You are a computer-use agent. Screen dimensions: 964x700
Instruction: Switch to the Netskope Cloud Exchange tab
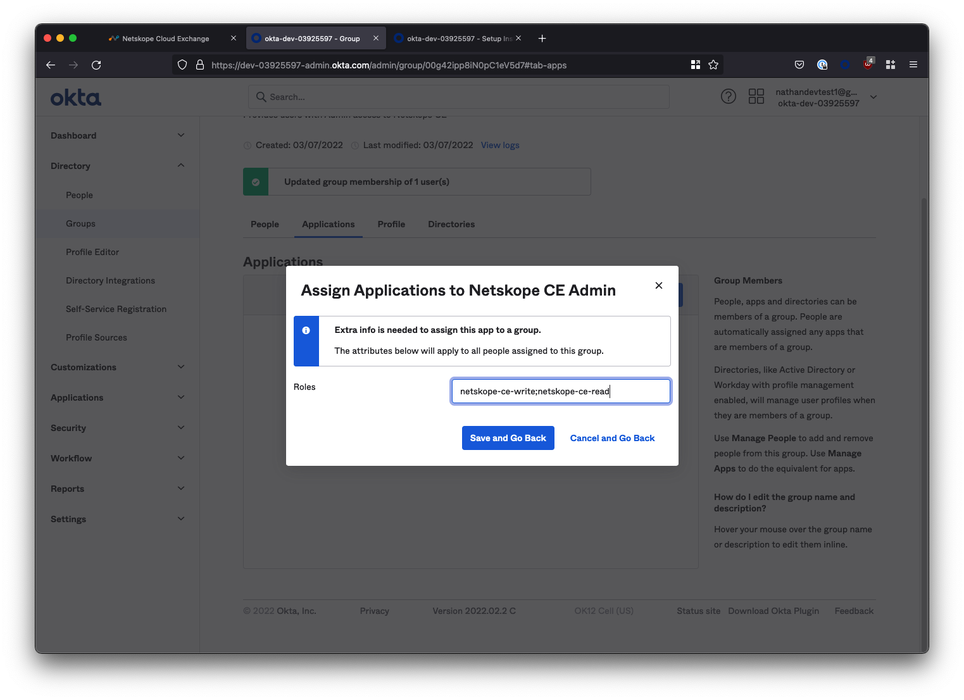click(x=165, y=39)
